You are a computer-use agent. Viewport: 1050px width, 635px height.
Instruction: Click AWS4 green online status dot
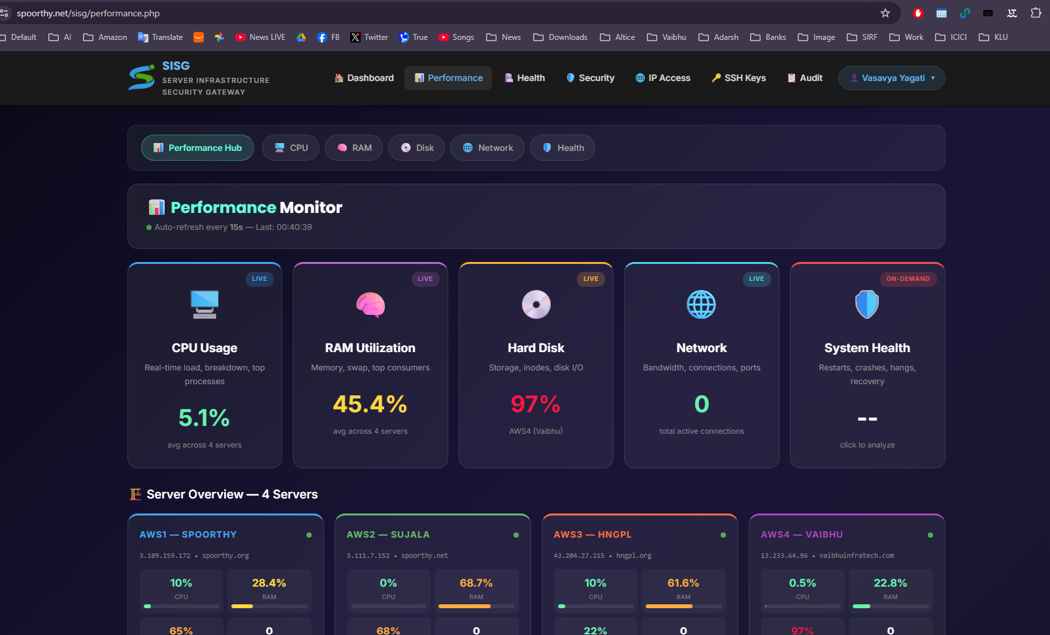pos(930,535)
